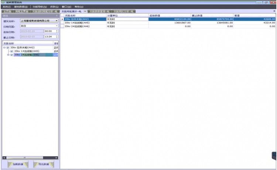Close the application window

click(x=273, y=3)
